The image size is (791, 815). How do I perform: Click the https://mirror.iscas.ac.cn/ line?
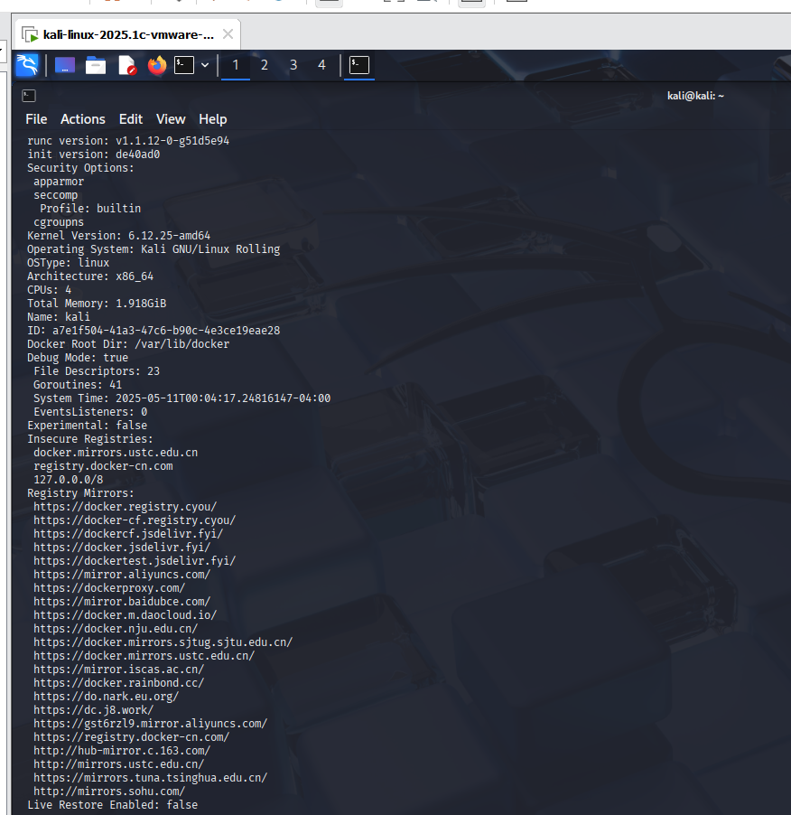point(119,670)
